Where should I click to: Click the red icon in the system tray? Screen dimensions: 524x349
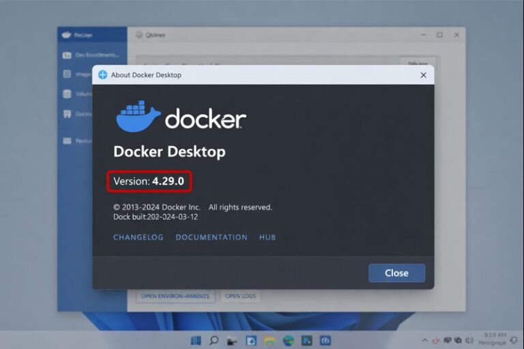tap(436, 341)
